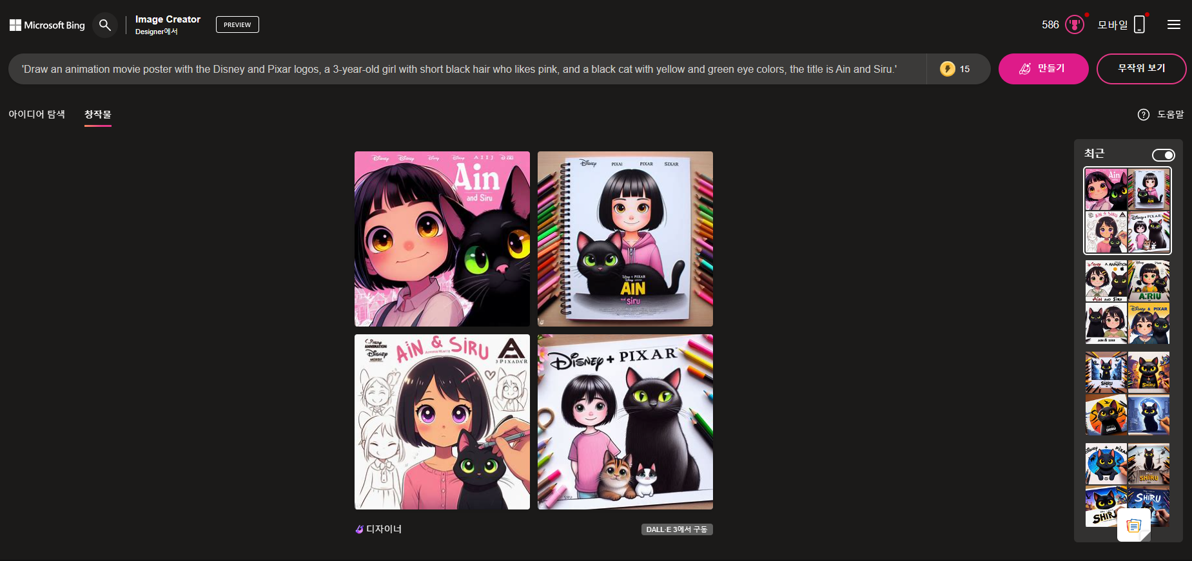Open the Disney + Pixar cat drawing image
The width and height of the screenshot is (1192, 561).
pyautogui.click(x=625, y=422)
